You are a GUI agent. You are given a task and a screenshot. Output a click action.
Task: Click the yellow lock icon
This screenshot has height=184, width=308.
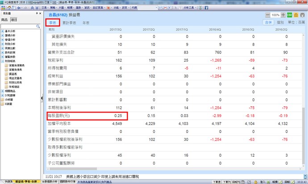[296, 15]
